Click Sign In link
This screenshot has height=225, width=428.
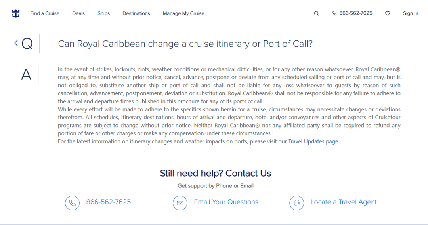411,13
